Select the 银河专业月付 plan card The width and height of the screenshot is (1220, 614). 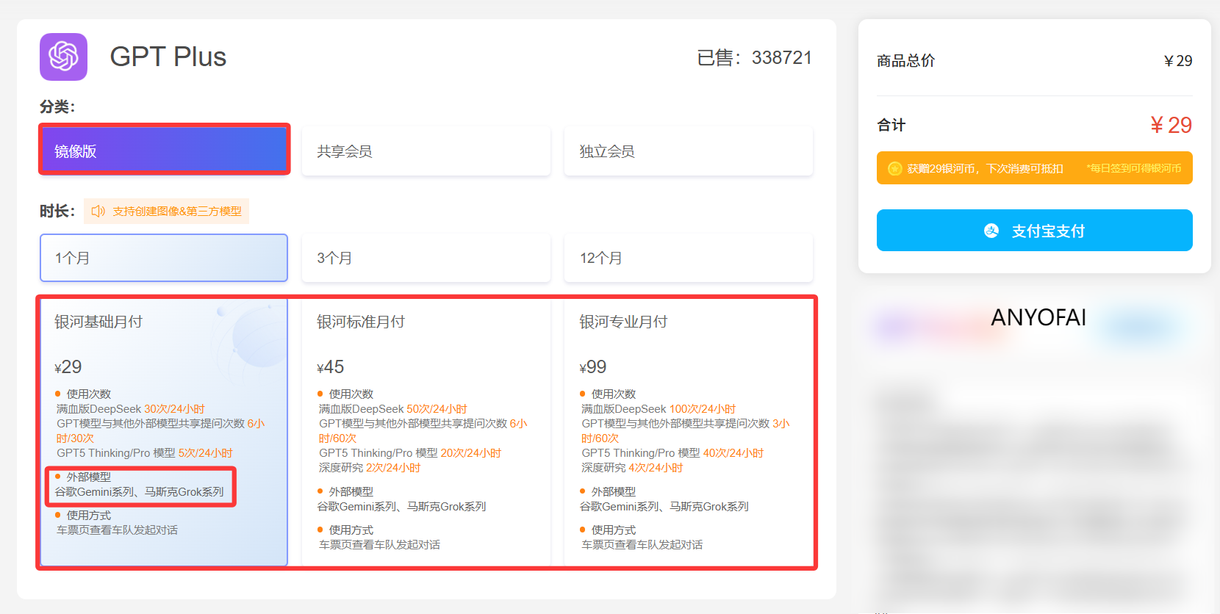click(x=689, y=432)
